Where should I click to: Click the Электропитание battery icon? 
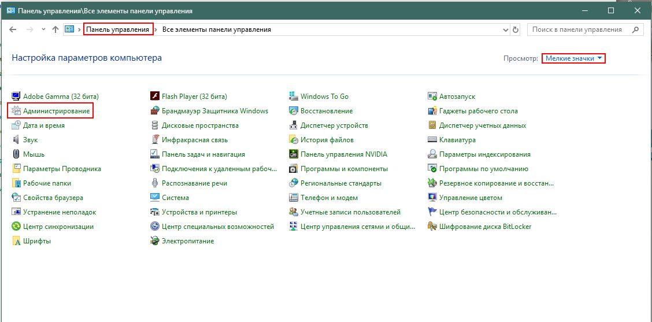point(155,241)
